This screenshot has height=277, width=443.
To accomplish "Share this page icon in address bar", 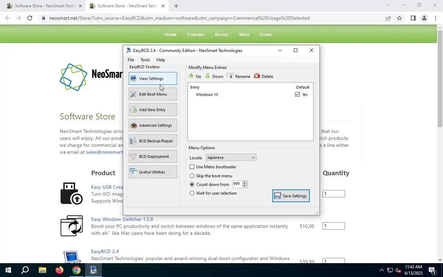I will (388, 18).
